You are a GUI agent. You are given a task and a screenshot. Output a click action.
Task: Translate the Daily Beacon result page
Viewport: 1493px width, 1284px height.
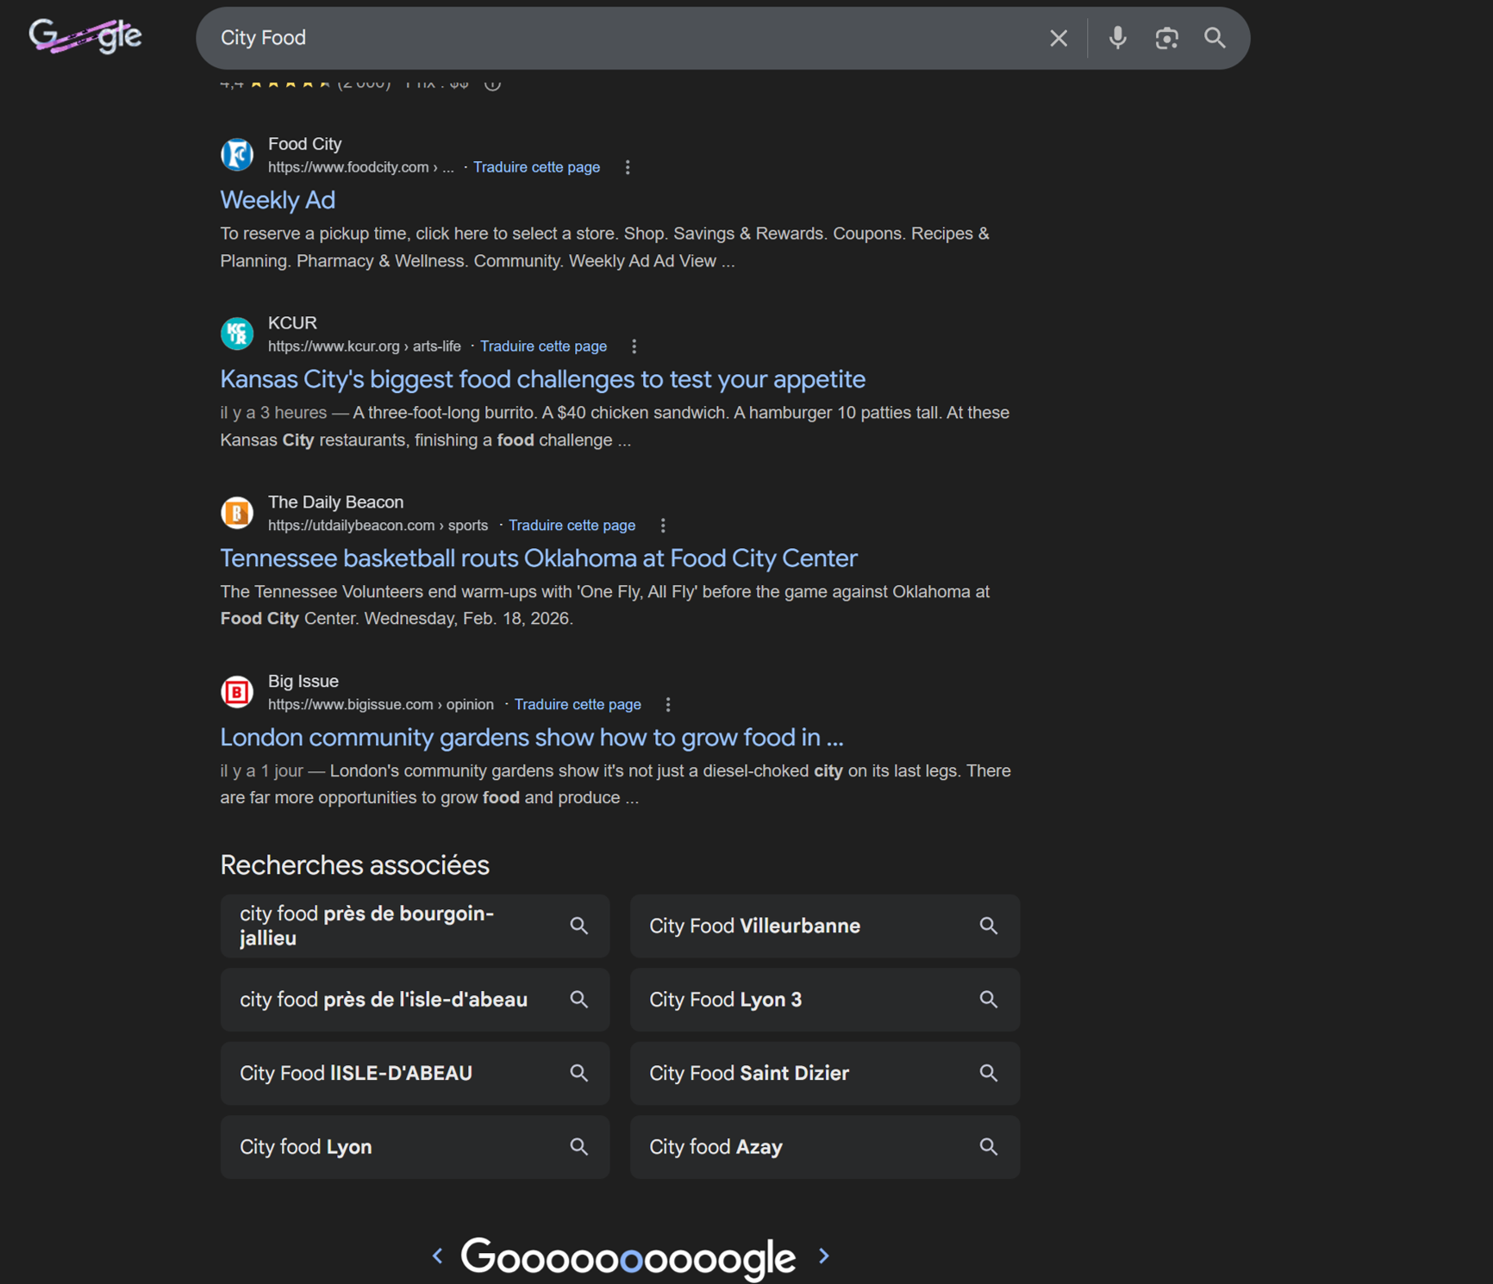(x=572, y=526)
